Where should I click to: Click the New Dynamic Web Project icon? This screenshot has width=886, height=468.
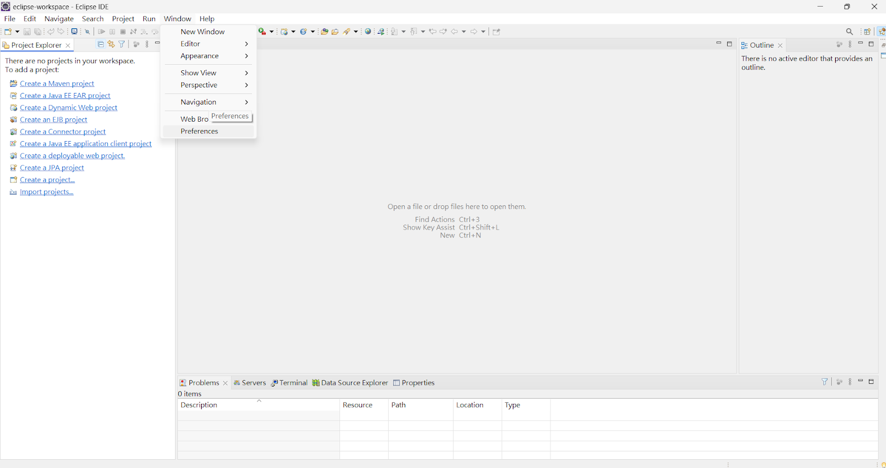[284, 32]
